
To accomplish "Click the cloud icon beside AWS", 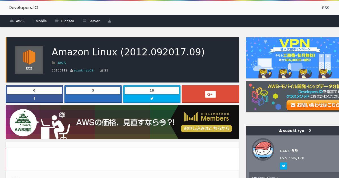I will click(x=12, y=21).
